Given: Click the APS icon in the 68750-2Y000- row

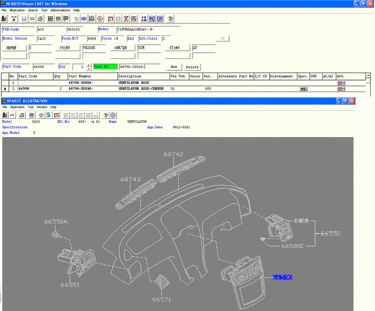Looking at the screenshot, I should click(341, 83).
